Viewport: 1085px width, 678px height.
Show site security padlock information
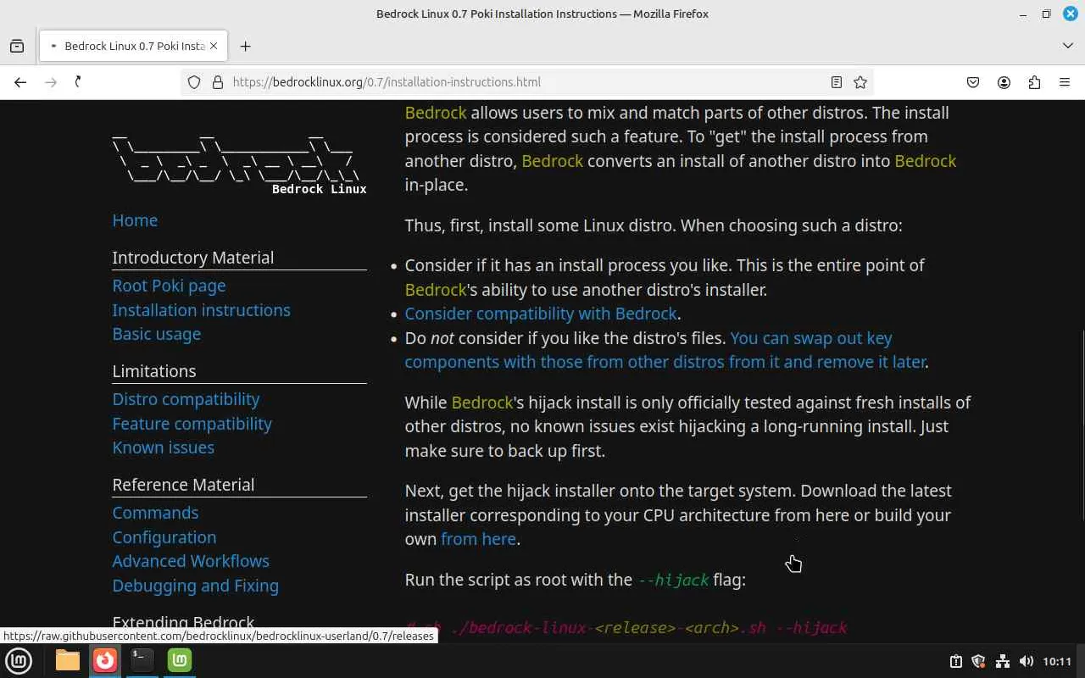pos(217,82)
